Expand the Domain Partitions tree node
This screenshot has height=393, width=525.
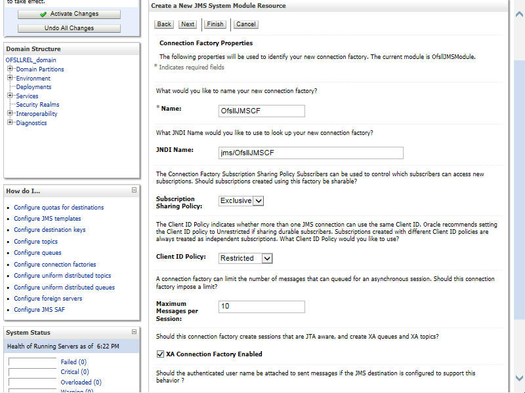tap(10, 69)
